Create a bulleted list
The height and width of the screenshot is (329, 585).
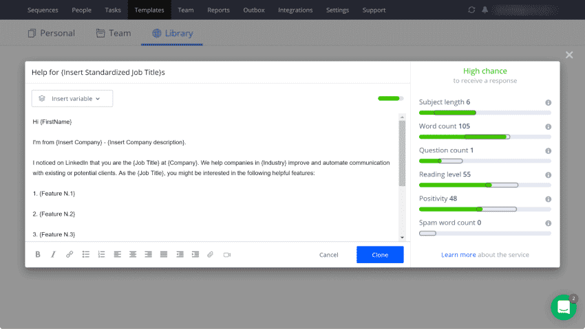(x=86, y=255)
